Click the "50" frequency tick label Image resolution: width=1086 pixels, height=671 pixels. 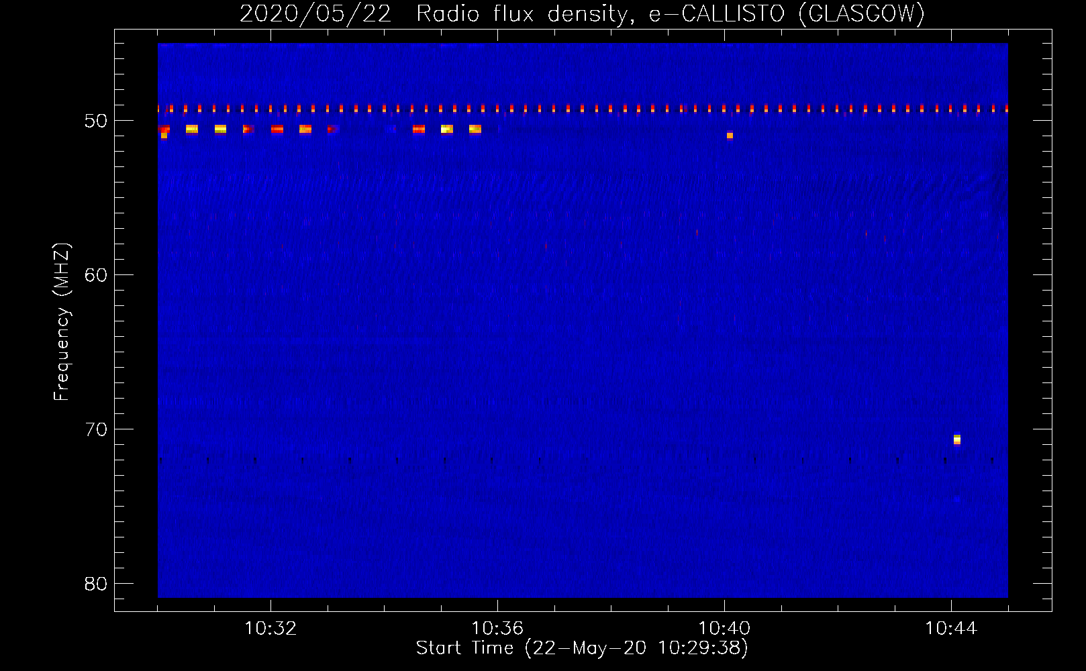96,121
